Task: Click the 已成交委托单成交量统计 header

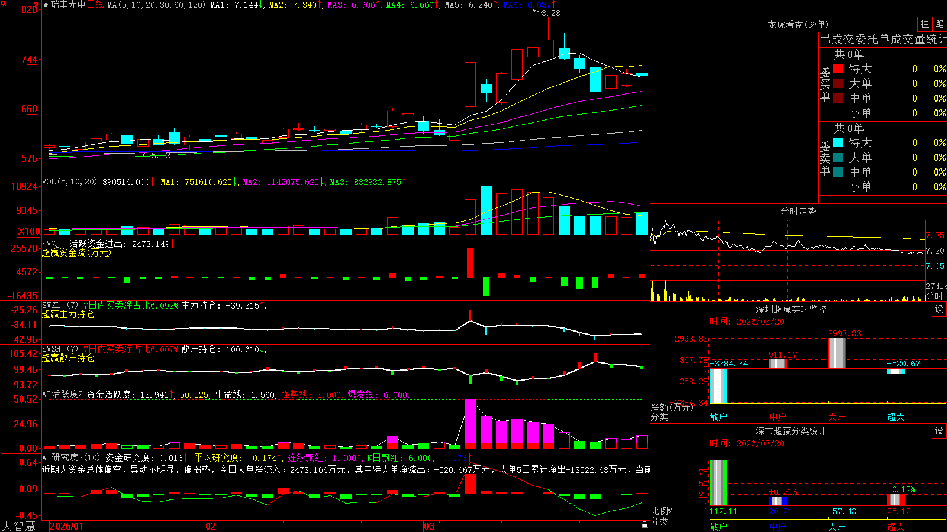Action: tap(883, 40)
